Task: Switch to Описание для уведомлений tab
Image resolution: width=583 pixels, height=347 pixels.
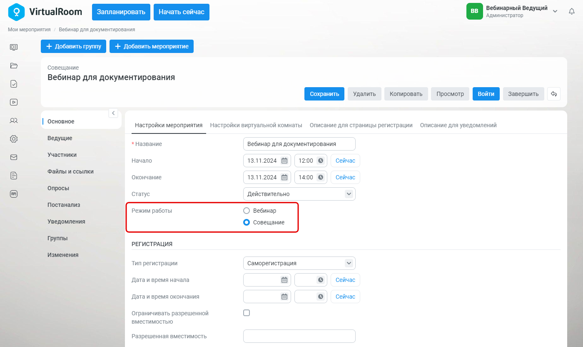Action: (458, 125)
